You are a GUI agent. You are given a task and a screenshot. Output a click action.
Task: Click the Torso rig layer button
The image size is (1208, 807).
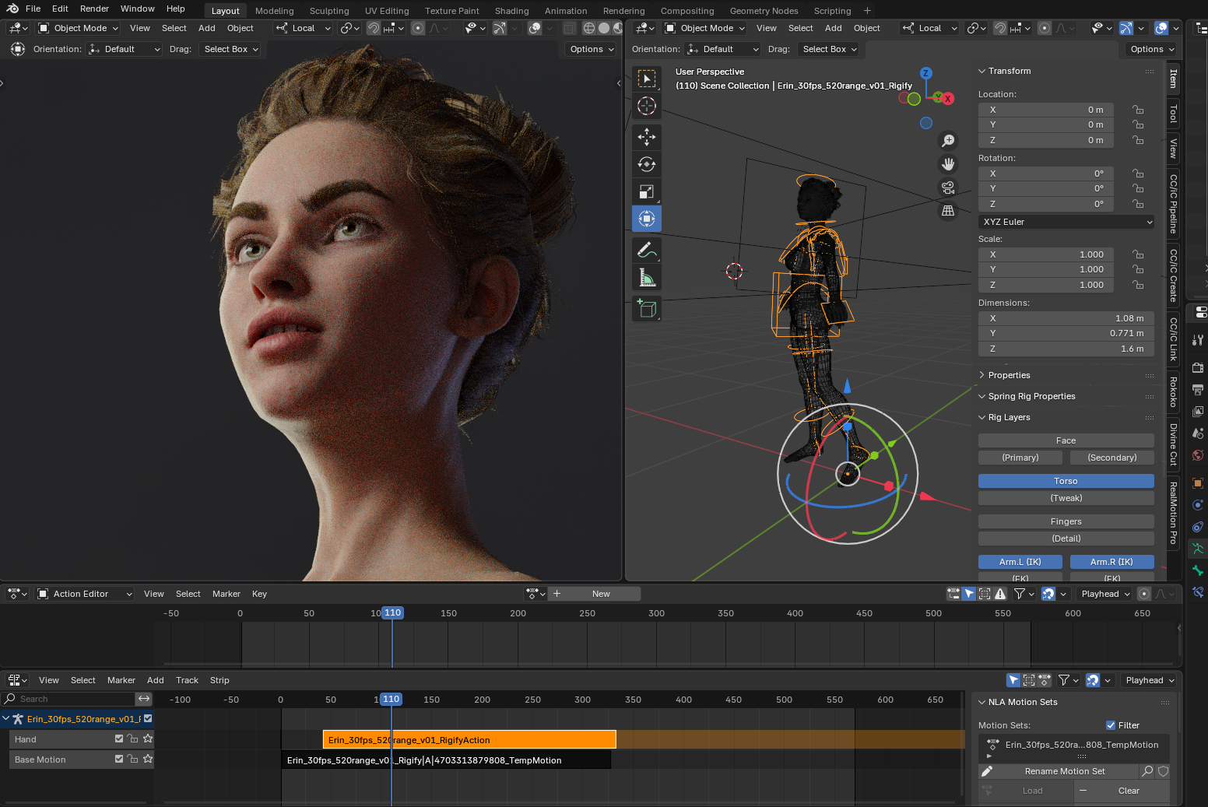pos(1066,481)
